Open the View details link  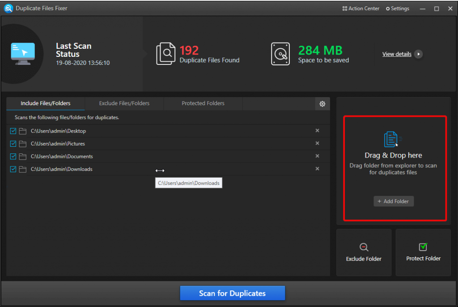click(x=397, y=54)
